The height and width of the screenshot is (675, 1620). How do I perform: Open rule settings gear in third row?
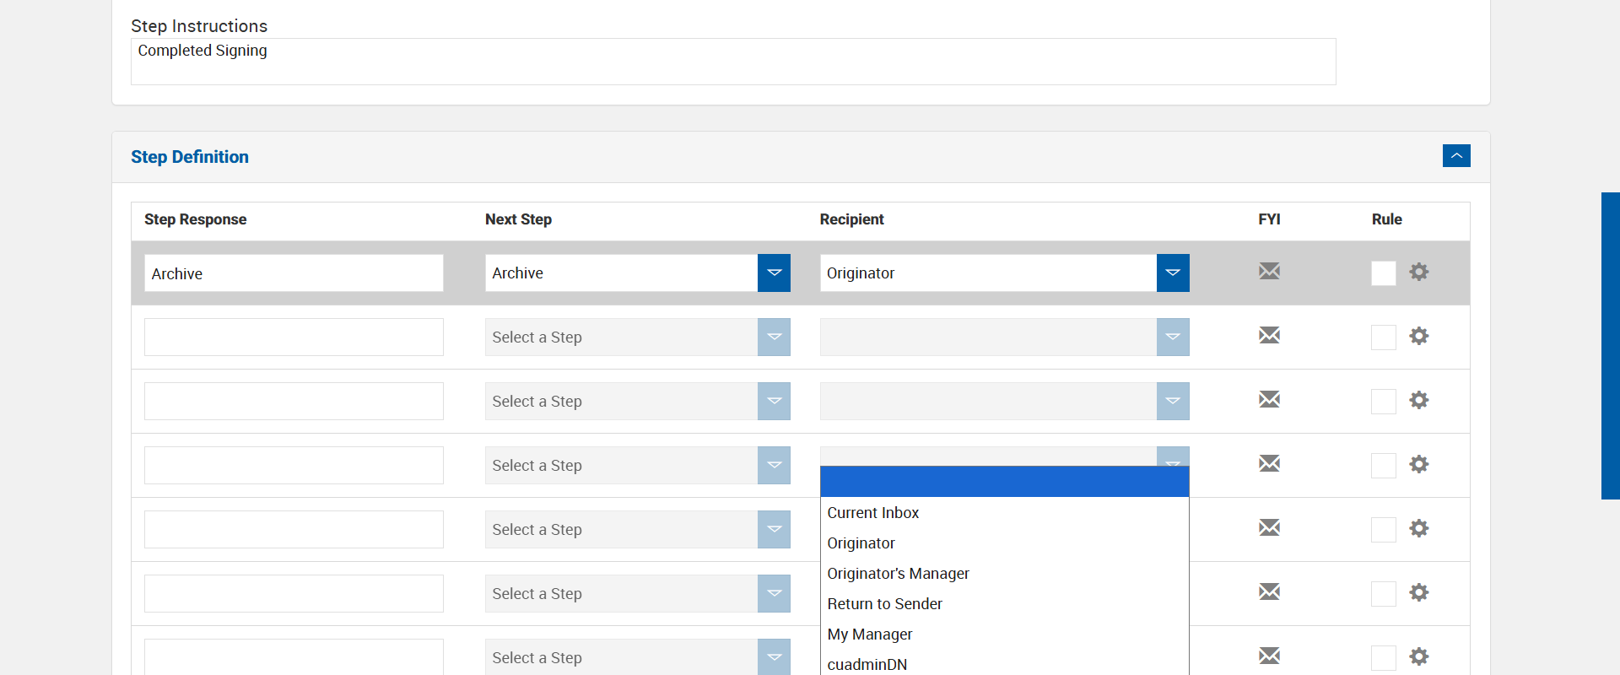coord(1419,400)
